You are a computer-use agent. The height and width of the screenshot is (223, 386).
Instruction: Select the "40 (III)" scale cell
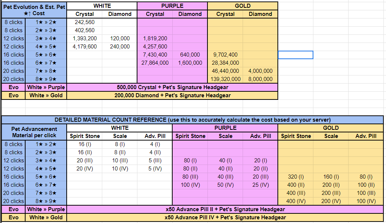225,176
